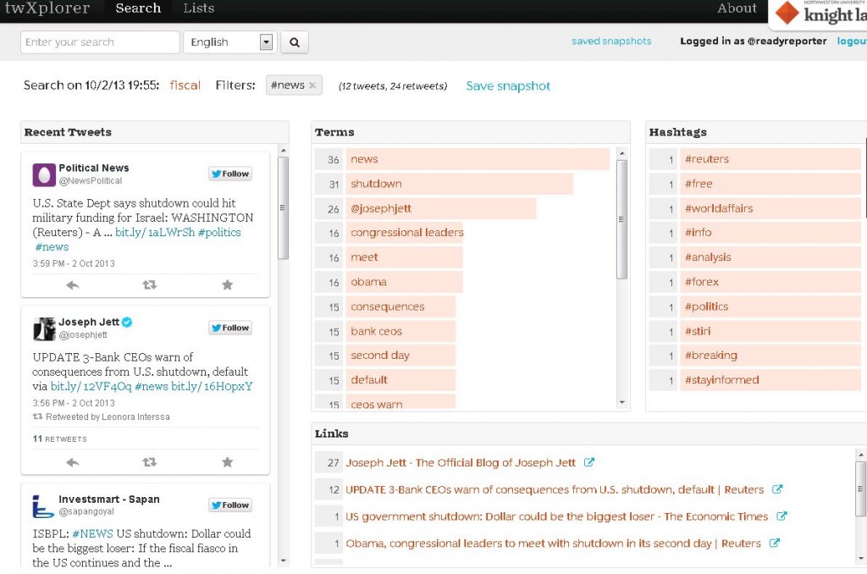The height and width of the screenshot is (574, 867).
Task: Retweet the Political News tweet
Action: click(x=150, y=285)
